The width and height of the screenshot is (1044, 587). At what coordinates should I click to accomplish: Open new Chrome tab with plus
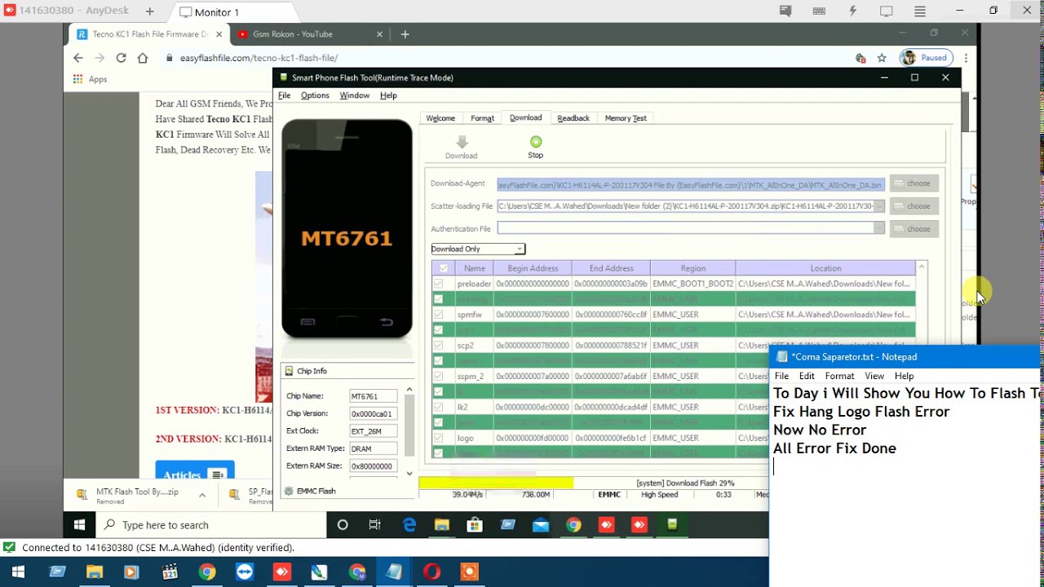(405, 34)
